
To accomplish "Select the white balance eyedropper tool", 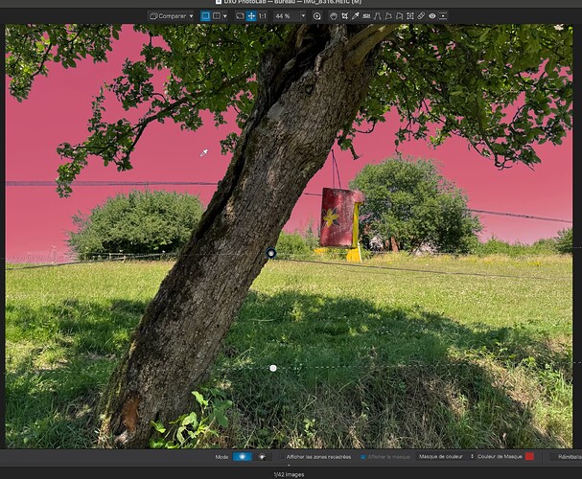I will pyautogui.click(x=356, y=16).
